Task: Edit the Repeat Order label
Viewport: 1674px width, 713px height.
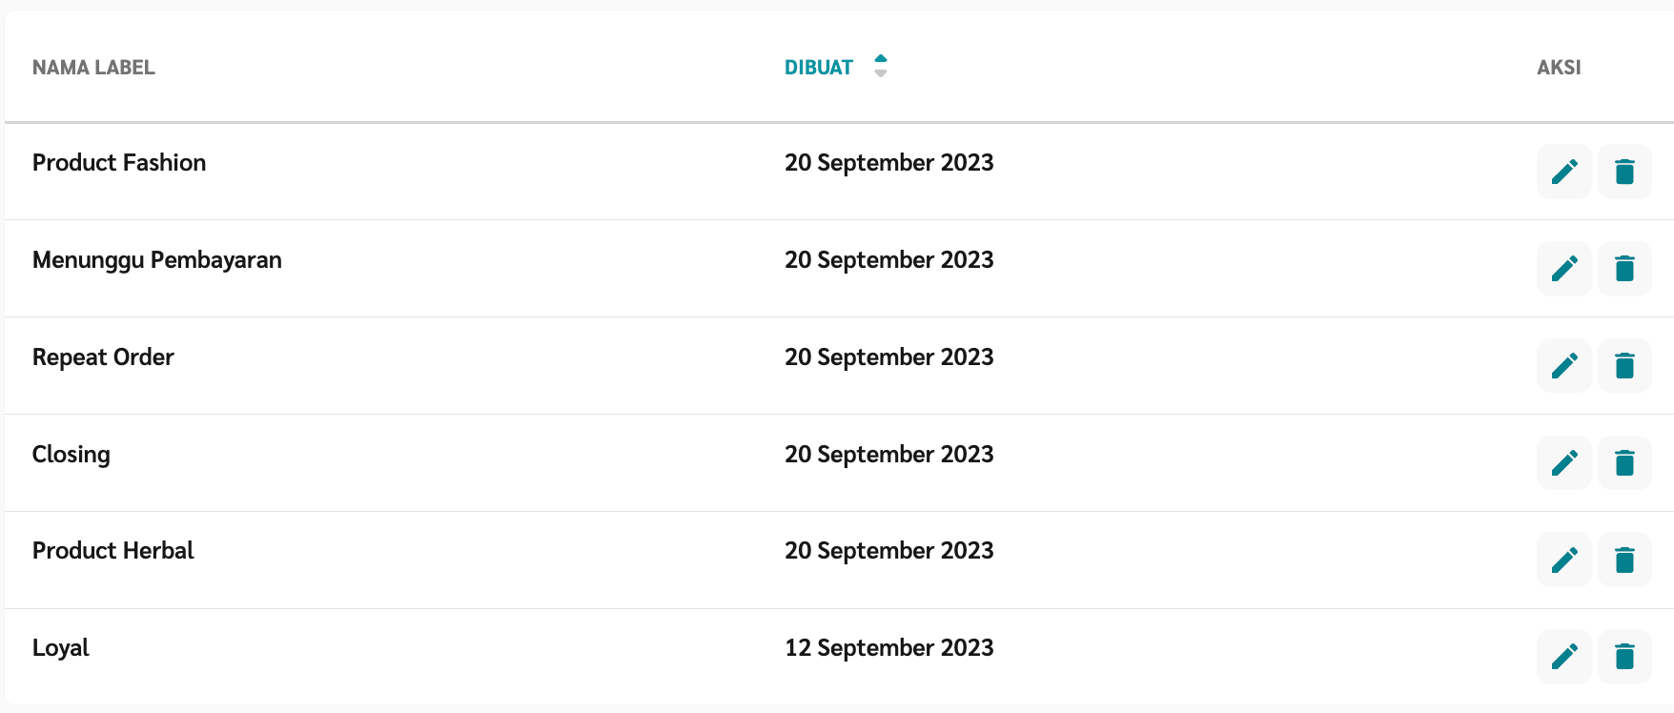Action: [x=1563, y=365]
